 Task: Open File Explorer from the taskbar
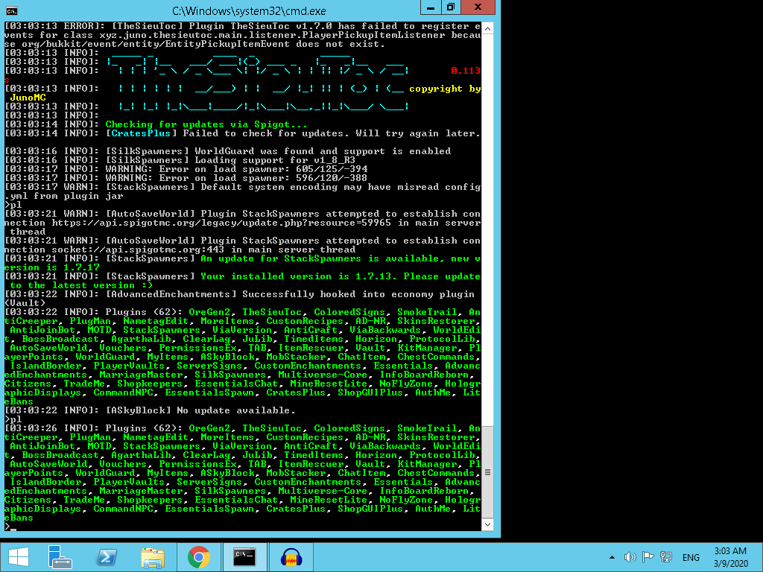pos(152,557)
